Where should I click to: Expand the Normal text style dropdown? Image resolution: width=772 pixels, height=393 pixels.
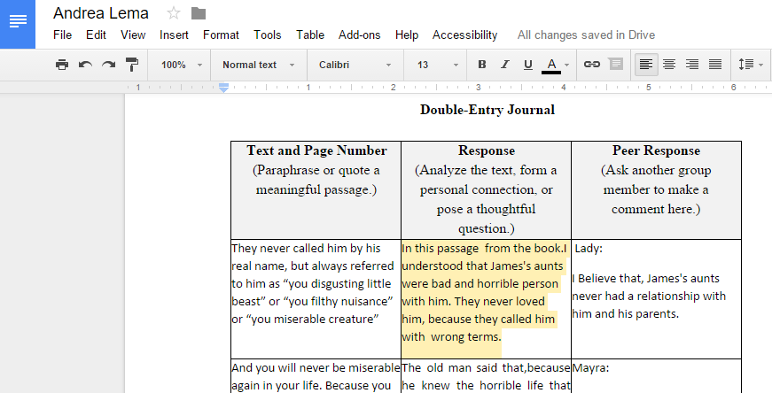pos(258,65)
